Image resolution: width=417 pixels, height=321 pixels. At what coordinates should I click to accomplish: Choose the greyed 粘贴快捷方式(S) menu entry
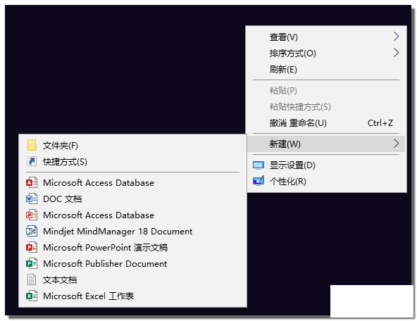click(327, 107)
